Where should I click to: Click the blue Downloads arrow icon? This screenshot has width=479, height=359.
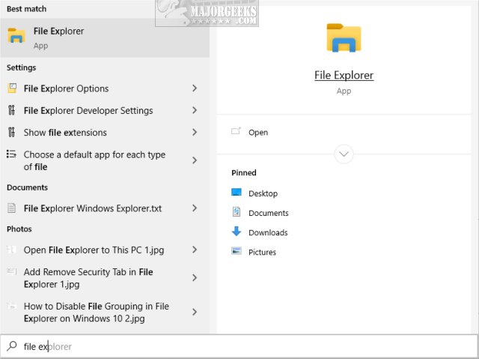pos(237,232)
